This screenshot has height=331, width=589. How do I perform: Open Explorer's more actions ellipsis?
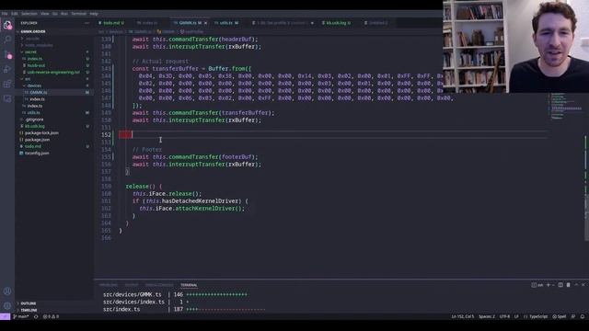[87, 23]
